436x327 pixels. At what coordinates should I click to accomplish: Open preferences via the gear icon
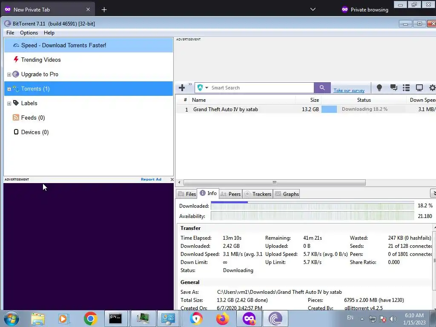(433, 88)
